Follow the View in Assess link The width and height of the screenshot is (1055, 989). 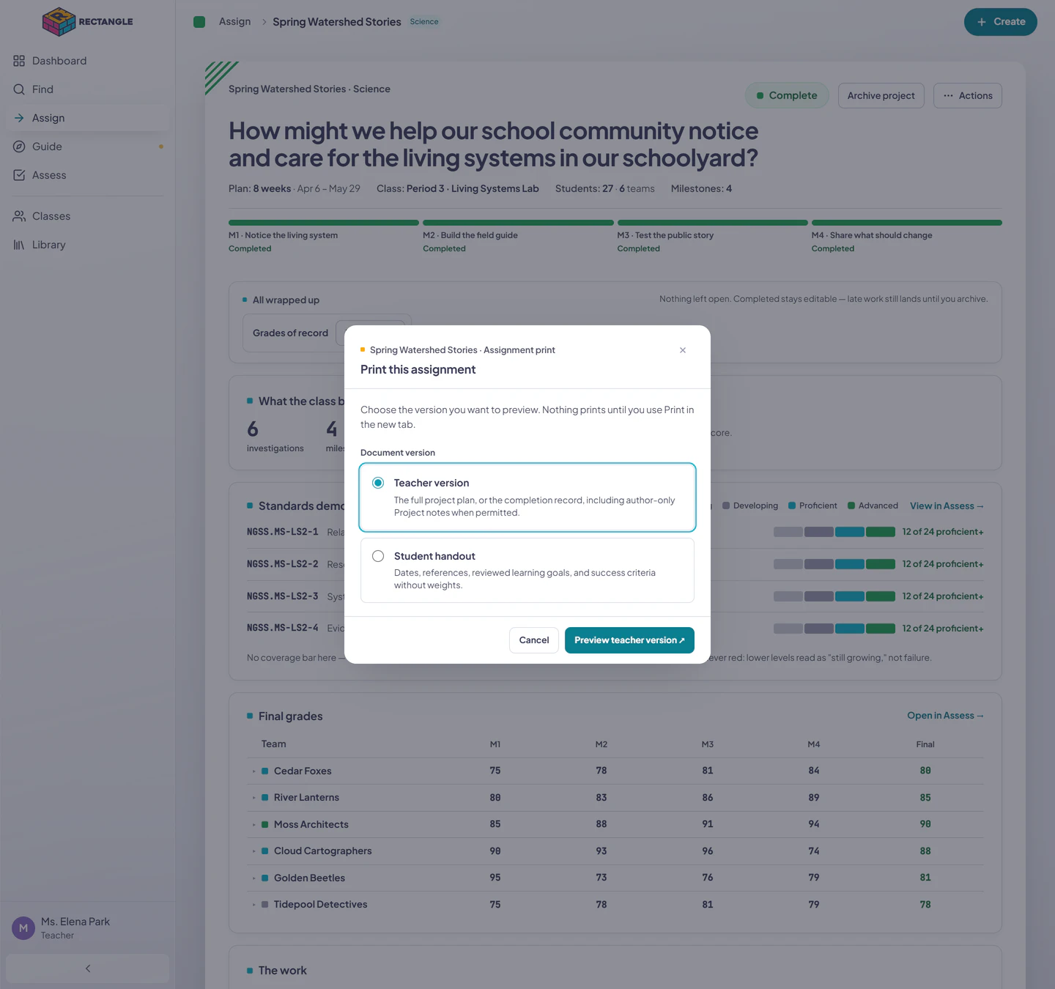tap(947, 506)
